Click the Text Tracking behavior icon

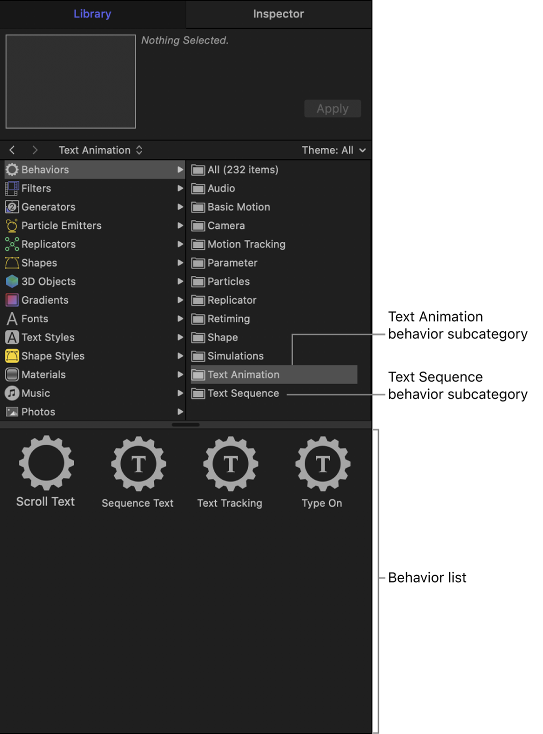point(230,463)
